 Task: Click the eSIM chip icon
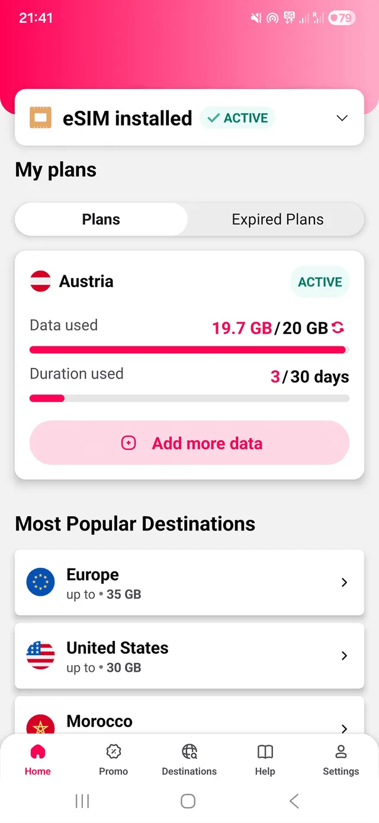pyautogui.click(x=41, y=117)
